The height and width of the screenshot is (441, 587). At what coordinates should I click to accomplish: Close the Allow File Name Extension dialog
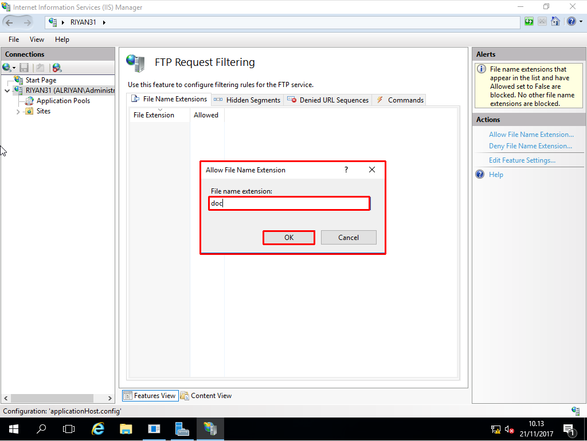(371, 170)
